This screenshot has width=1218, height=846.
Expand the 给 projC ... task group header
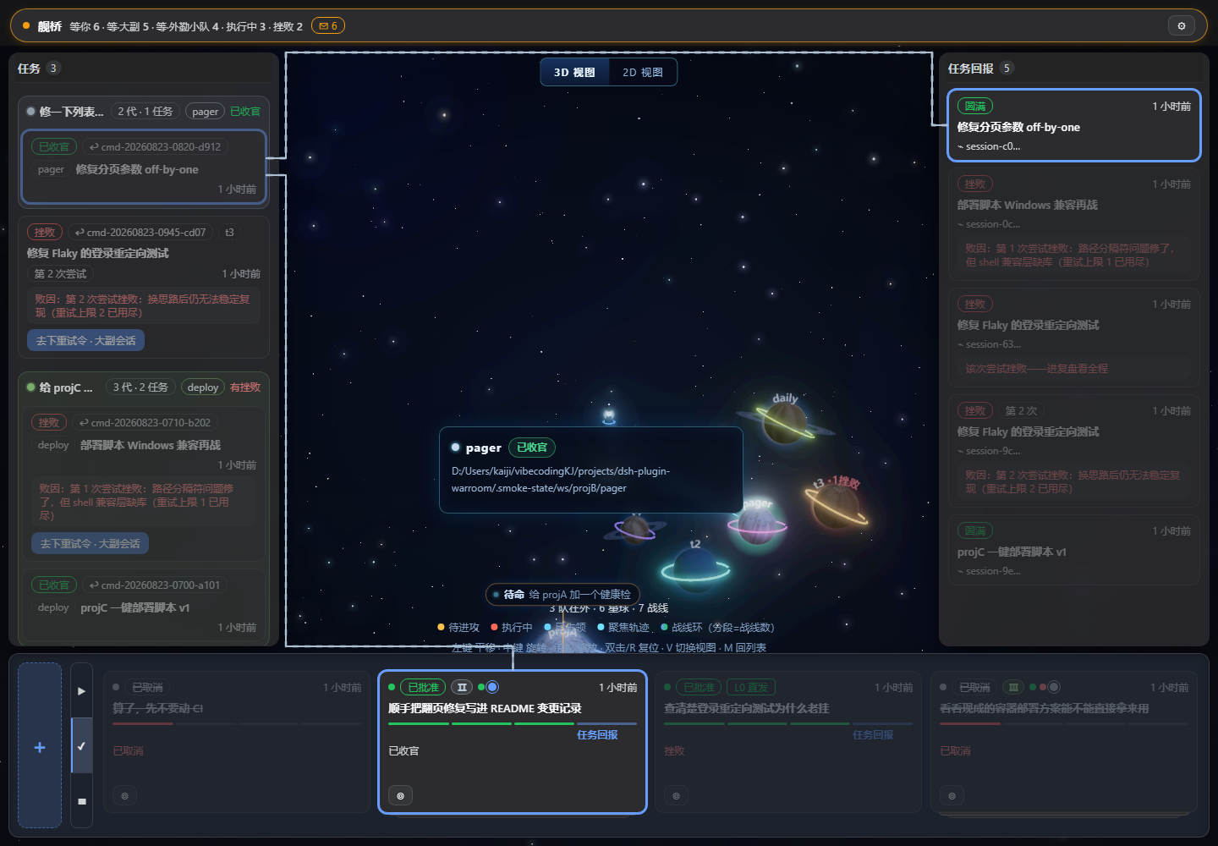tap(143, 387)
